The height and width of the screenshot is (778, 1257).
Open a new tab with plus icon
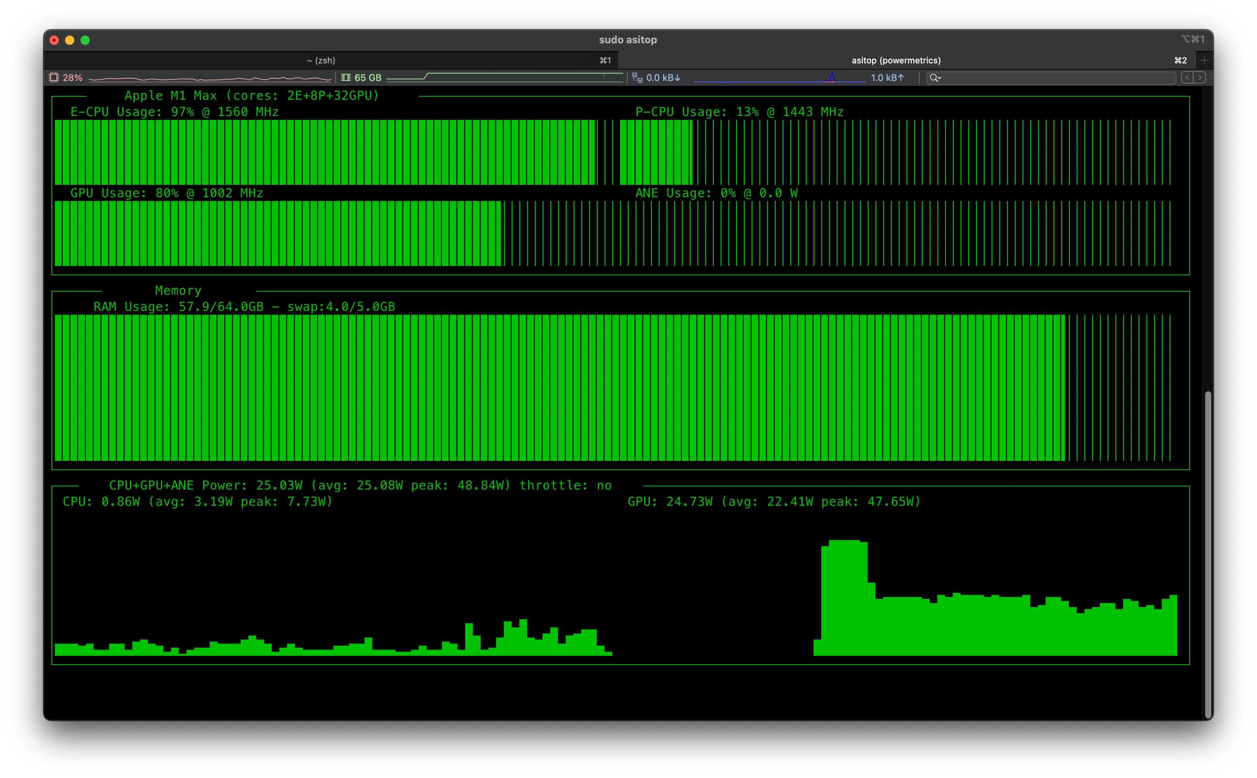[1204, 61]
